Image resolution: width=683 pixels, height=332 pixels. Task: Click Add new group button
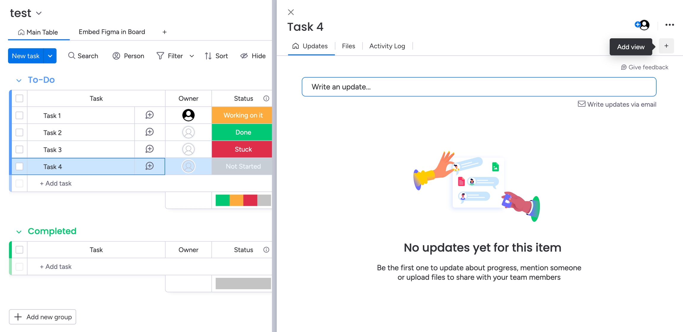pyautogui.click(x=43, y=317)
